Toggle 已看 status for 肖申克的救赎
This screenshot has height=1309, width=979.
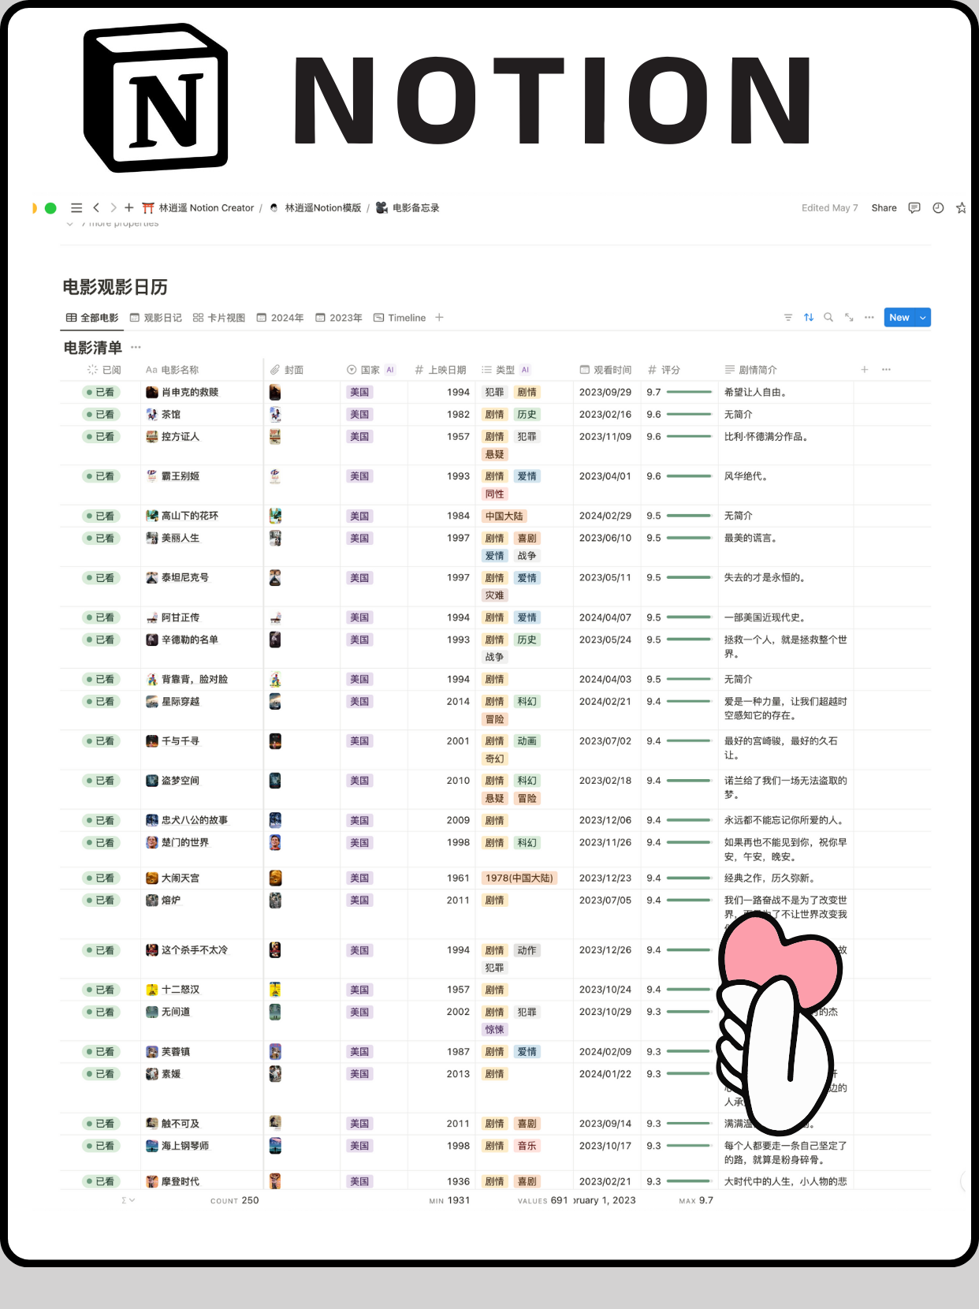coord(101,393)
